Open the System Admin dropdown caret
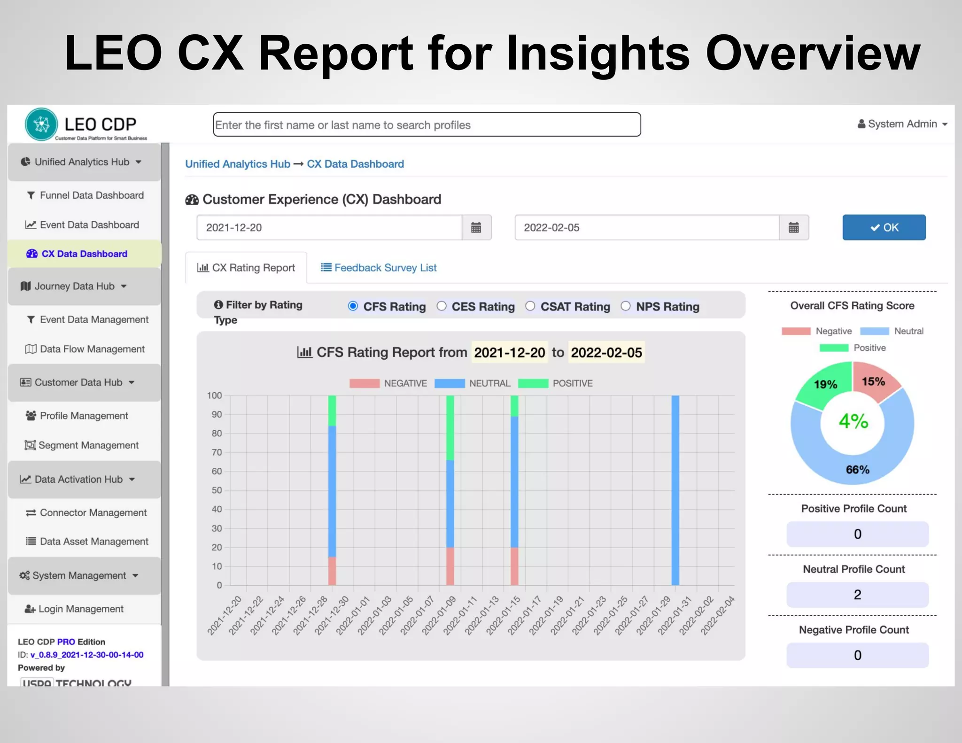 (x=945, y=124)
